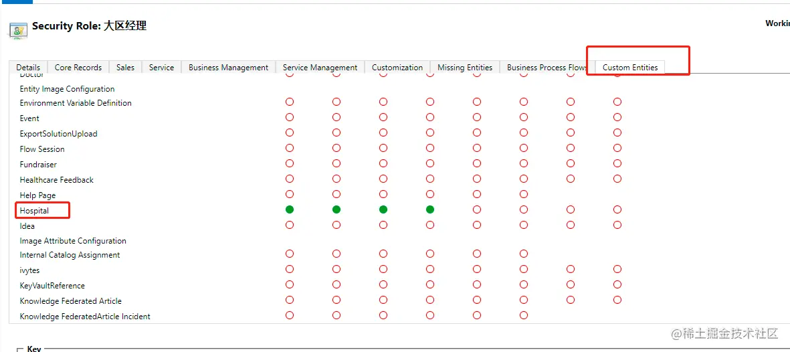This screenshot has height=352, width=790.
Task: Toggle first circle in Help Page row
Action: (x=290, y=194)
